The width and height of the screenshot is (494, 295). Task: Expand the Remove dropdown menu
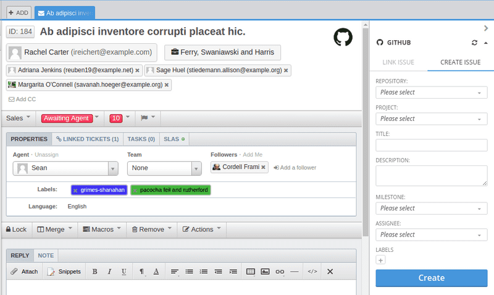tap(151, 229)
